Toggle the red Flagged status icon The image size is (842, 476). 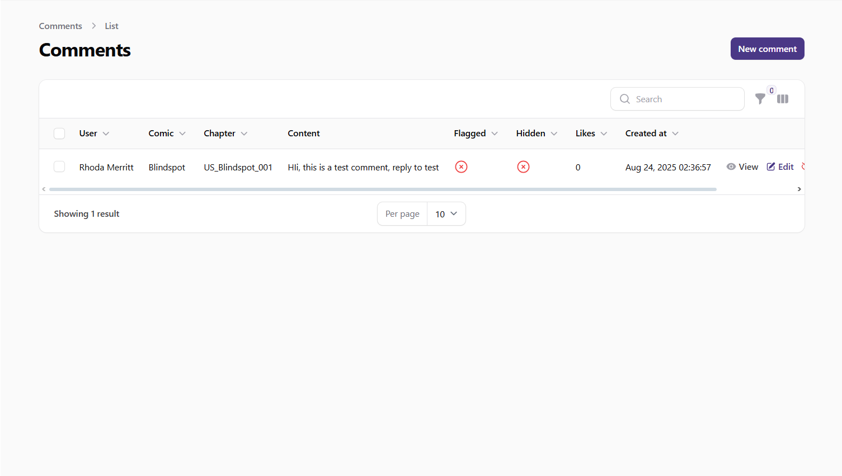pyautogui.click(x=461, y=166)
